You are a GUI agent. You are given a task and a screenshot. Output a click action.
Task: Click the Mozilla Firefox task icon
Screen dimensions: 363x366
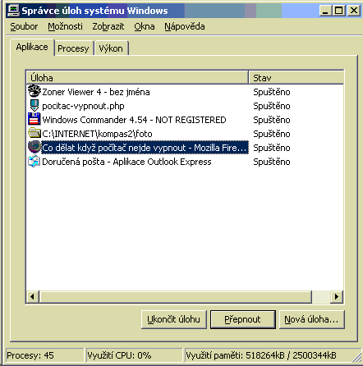click(34, 147)
